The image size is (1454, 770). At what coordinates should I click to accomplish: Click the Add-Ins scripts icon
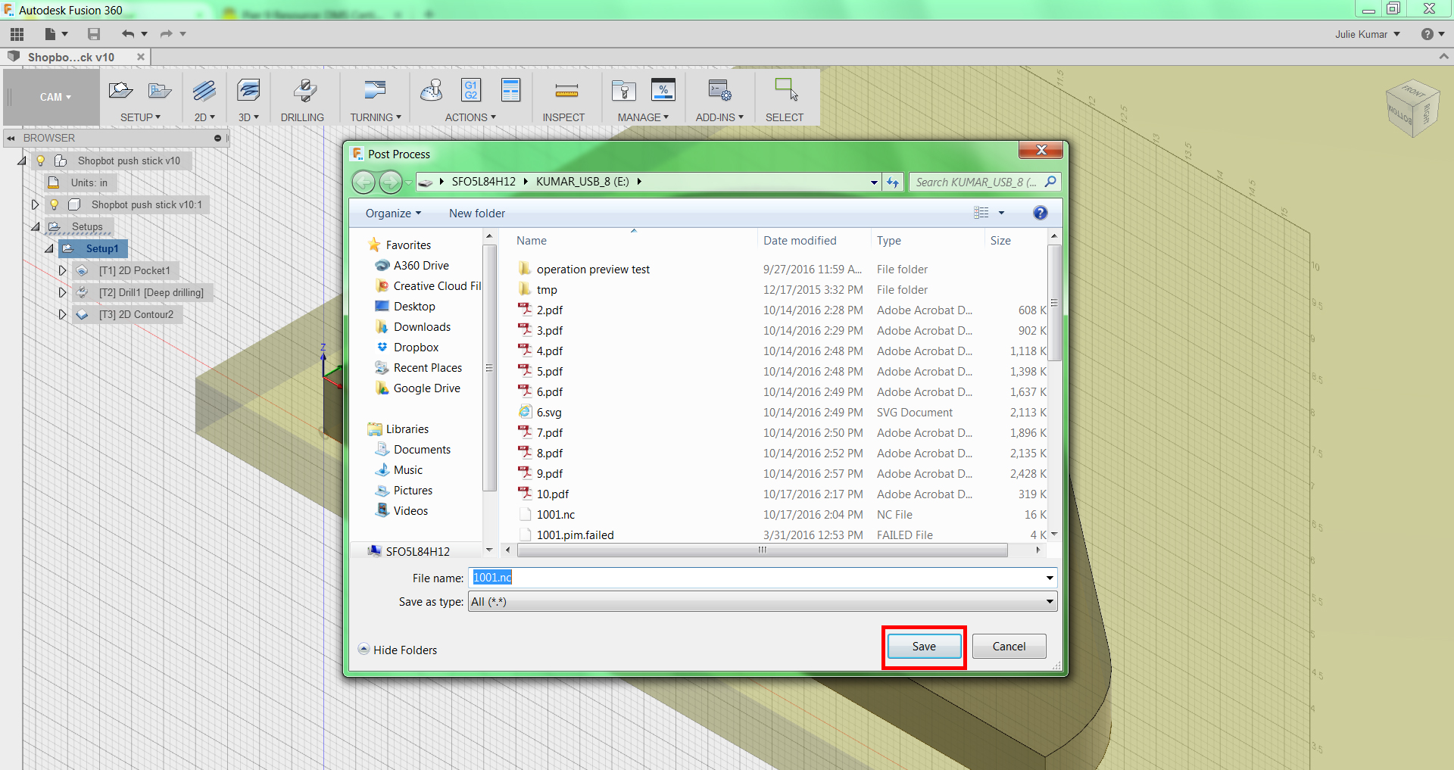tap(719, 91)
